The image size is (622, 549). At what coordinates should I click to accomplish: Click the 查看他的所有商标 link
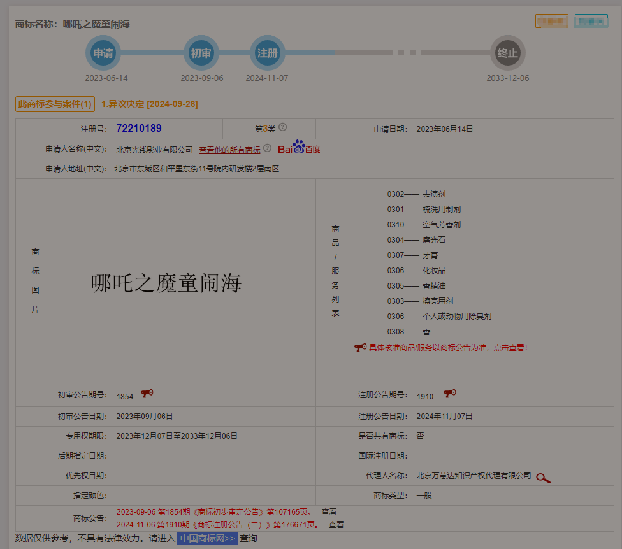coord(231,149)
